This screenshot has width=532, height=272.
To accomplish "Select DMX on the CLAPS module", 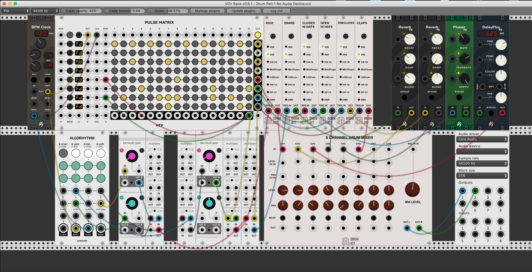I will coord(359,100).
